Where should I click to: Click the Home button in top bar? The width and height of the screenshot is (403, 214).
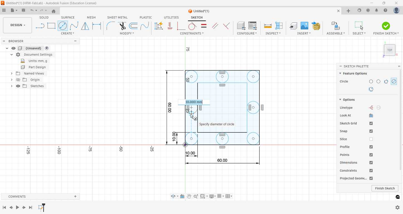coord(54,11)
